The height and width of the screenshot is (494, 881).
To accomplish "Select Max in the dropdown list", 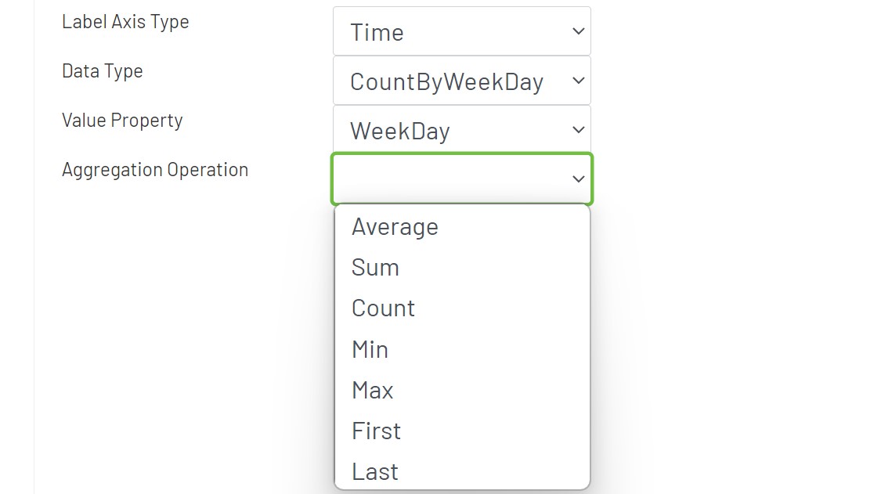I will [372, 390].
